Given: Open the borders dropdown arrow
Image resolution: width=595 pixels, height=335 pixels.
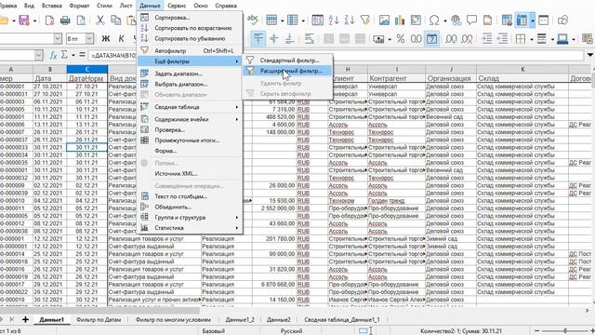Looking at the screenshot, I should click(532, 39).
